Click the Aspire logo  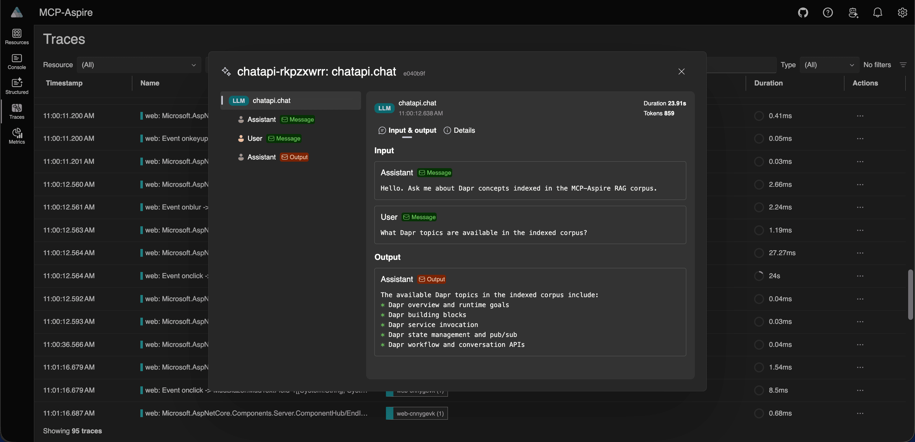click(x=17, y=12)
